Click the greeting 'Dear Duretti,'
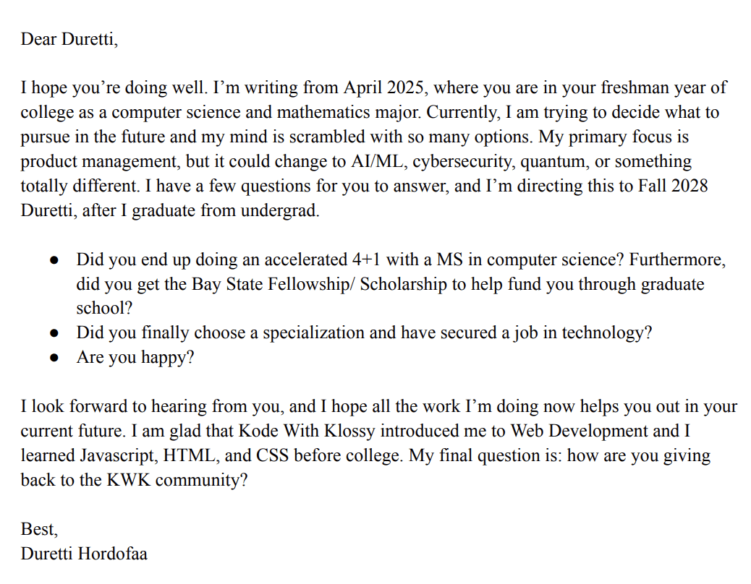751x584 pixels. pyautogui.click(x=69, y=39)
